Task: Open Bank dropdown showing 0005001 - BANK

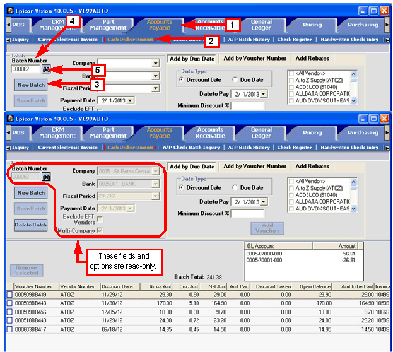Action: pyautogui.click(x=156, y=184)
